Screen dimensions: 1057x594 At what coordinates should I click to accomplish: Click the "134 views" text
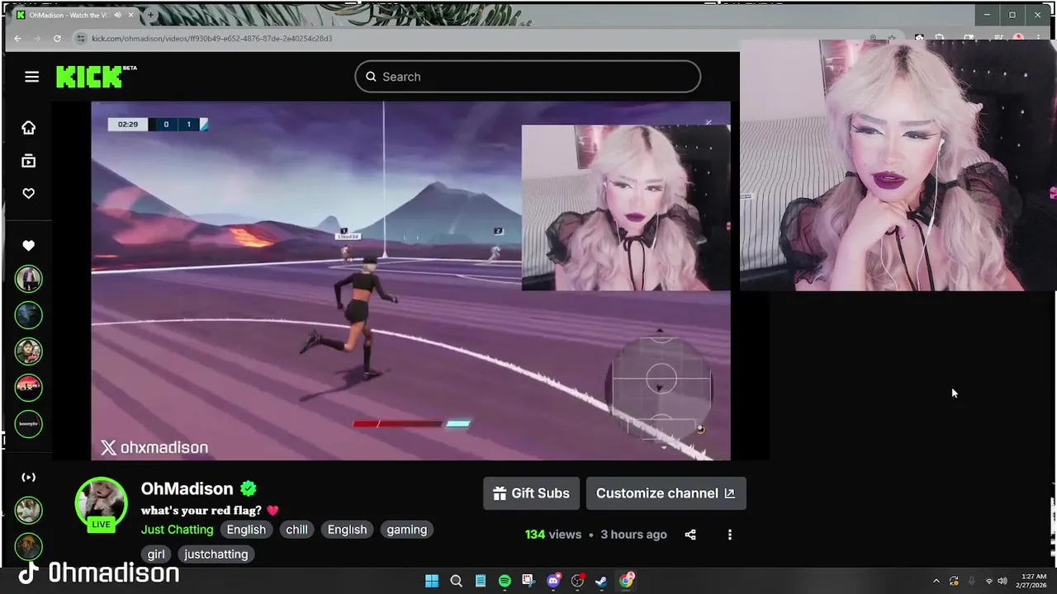tap(553, 535)
